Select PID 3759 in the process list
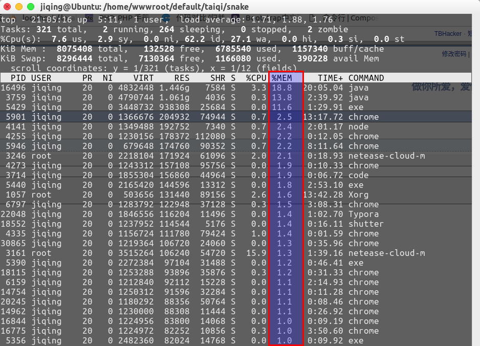480x346 pixels. [x=16, y=98]
